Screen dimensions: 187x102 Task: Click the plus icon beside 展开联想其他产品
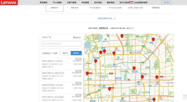(x=115, y=19)
